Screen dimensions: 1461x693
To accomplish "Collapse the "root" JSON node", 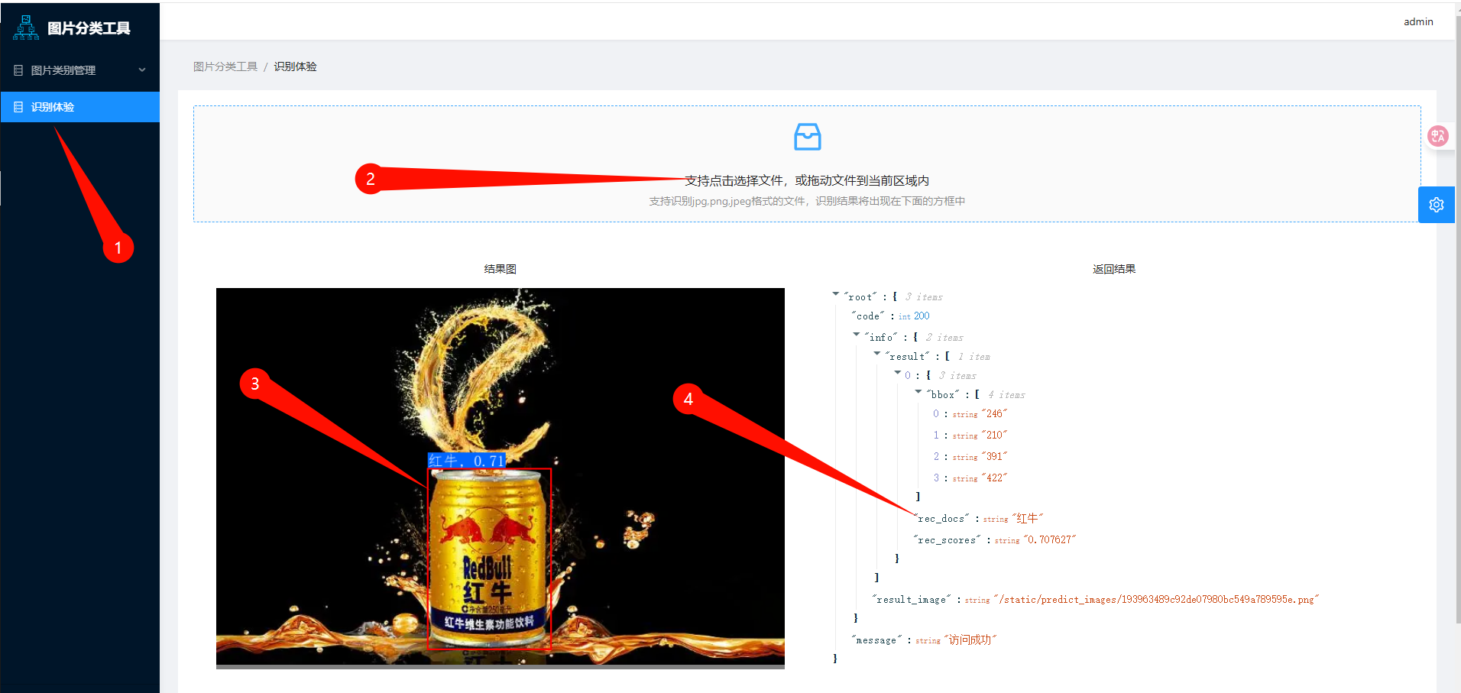I will point(836,294).
